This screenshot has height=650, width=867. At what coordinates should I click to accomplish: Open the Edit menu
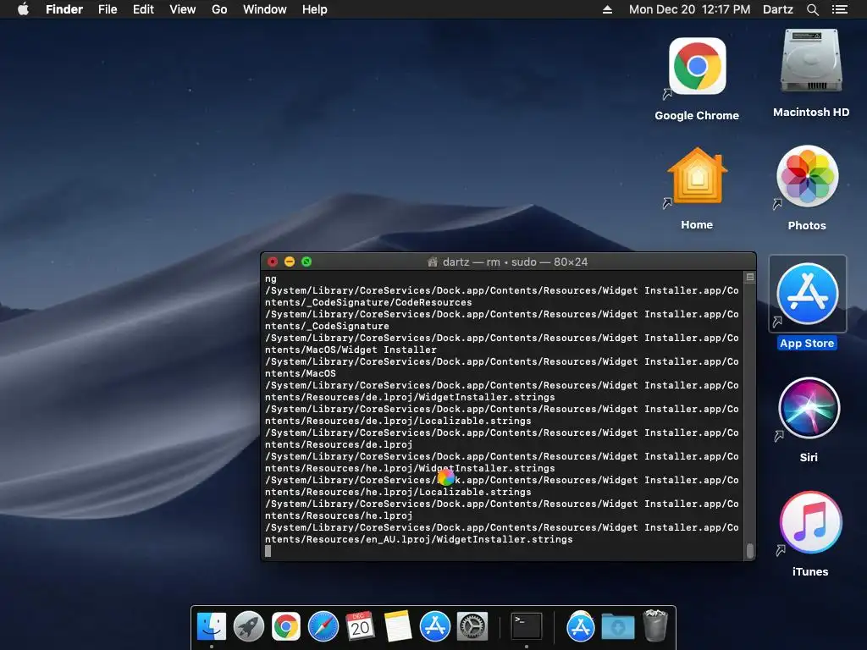tap(143, 9)
